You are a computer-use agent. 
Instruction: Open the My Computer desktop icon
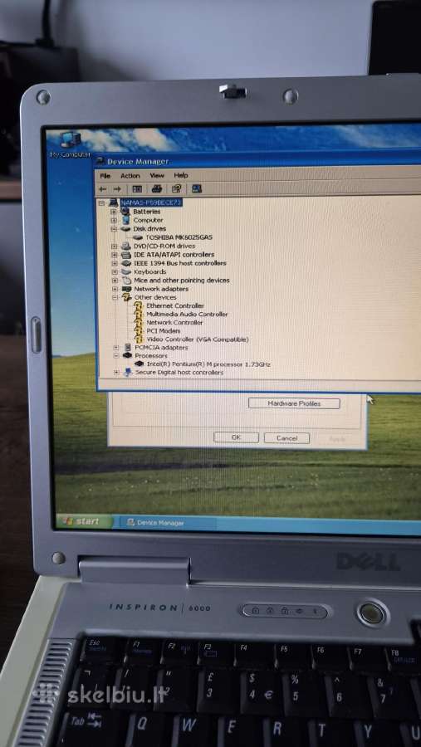pos(70,144)
